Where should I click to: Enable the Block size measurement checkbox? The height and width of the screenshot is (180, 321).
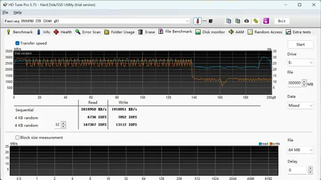tap(17, 138)
